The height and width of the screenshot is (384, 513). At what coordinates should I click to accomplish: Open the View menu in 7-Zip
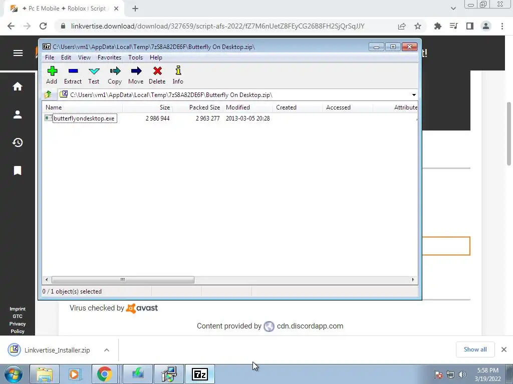pos(84,57)
